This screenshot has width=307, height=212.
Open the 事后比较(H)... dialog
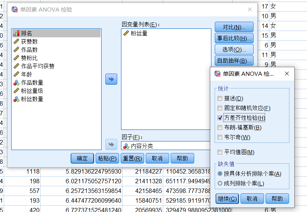point(234,38)
